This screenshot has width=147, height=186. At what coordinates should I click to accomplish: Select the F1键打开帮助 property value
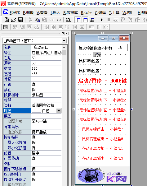(46, 179)
